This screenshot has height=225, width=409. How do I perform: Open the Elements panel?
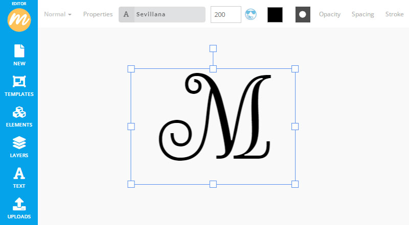(19, 116)
